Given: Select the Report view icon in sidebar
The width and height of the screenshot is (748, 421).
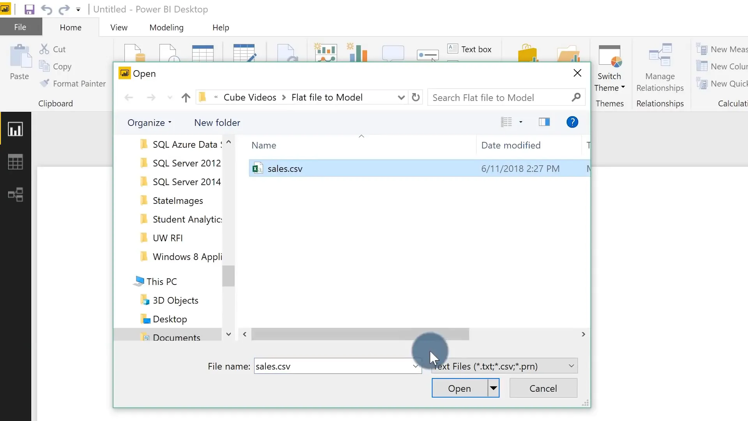Looking at the screenshot, I should pyautogui.click(x=15, y=129).
